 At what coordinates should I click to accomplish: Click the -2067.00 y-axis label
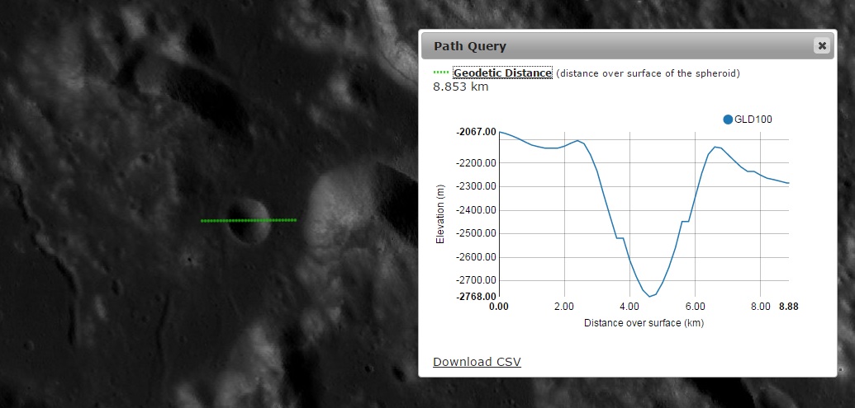point(476,132)
